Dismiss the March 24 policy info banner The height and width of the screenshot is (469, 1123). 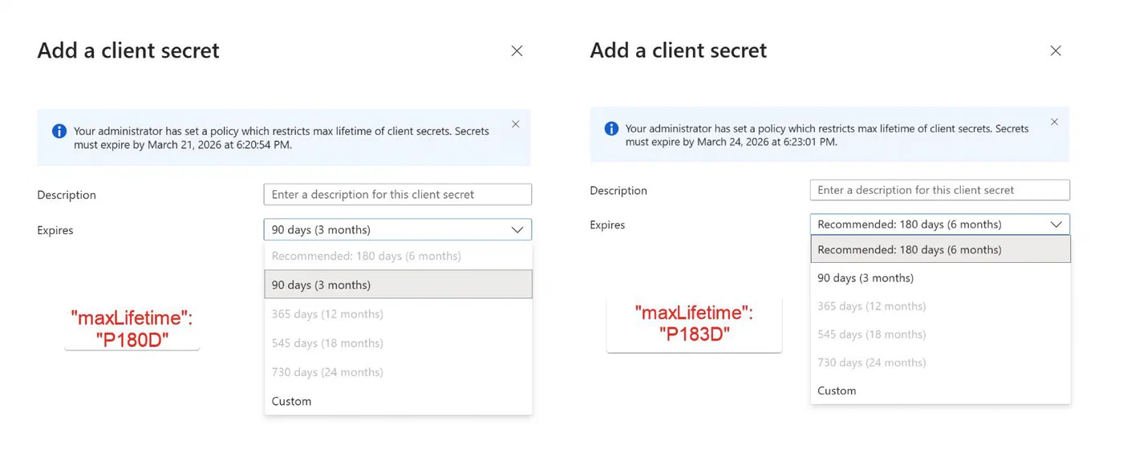(1055, 122)
